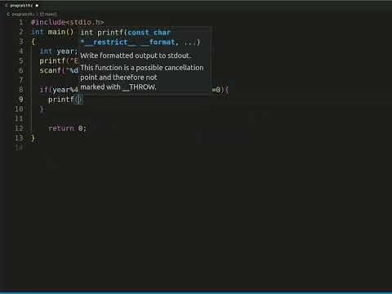
Task: Click the 'scanf' call on line 6
Action: point(50,70)
